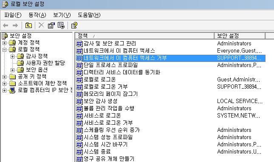Click the Help toolbar icon
The height and width of the screenshot is (162, 274).
pyautogui.click(x=74, y=25)
